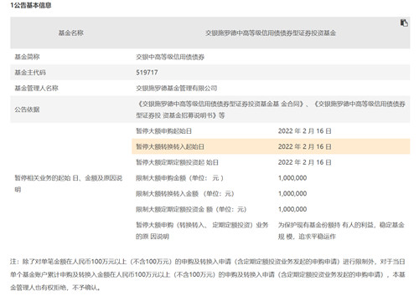Select the 交银中高等级信用债债券 value
The height and width of the screenshot is (301, 419).
tap(170, 57)
